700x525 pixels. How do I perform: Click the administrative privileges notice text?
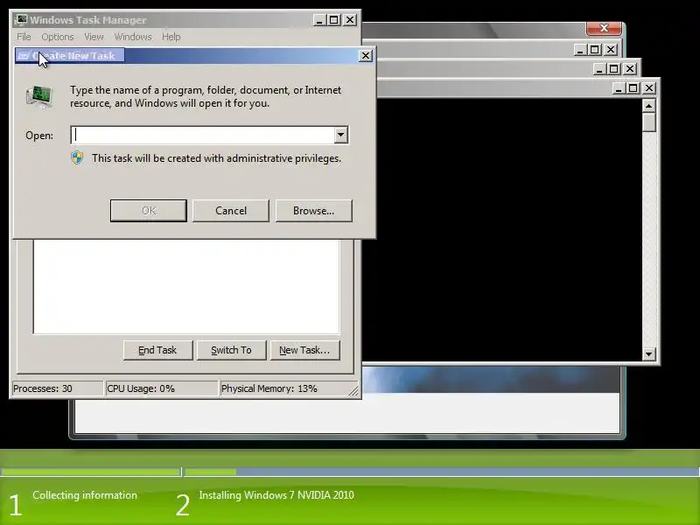click(x=216, y=158)
